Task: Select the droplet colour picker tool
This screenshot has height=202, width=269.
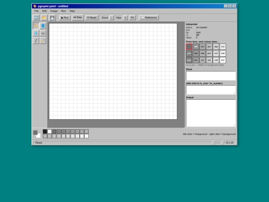Action: [x=36, y=33]
